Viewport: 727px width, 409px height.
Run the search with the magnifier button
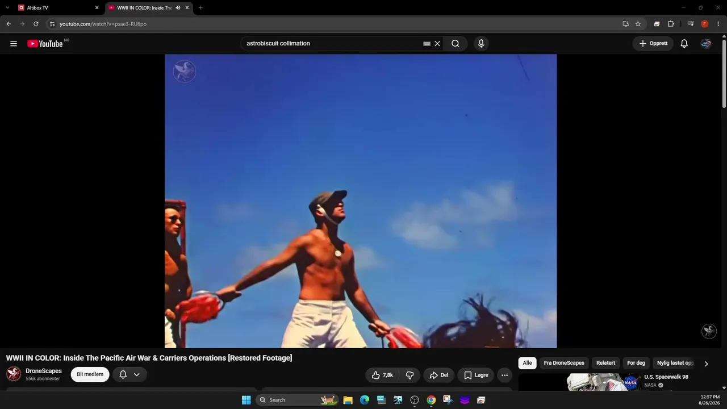pos(456,44)
